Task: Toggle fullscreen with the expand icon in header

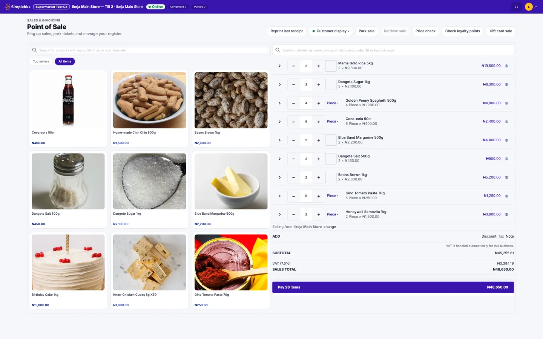Action: pyautogui.click(x=517, y=7)
